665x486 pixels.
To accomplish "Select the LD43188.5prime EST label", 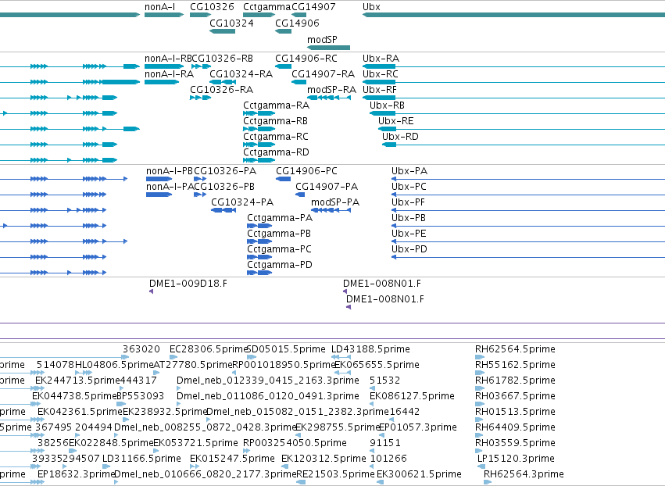I will pos(370,349).
